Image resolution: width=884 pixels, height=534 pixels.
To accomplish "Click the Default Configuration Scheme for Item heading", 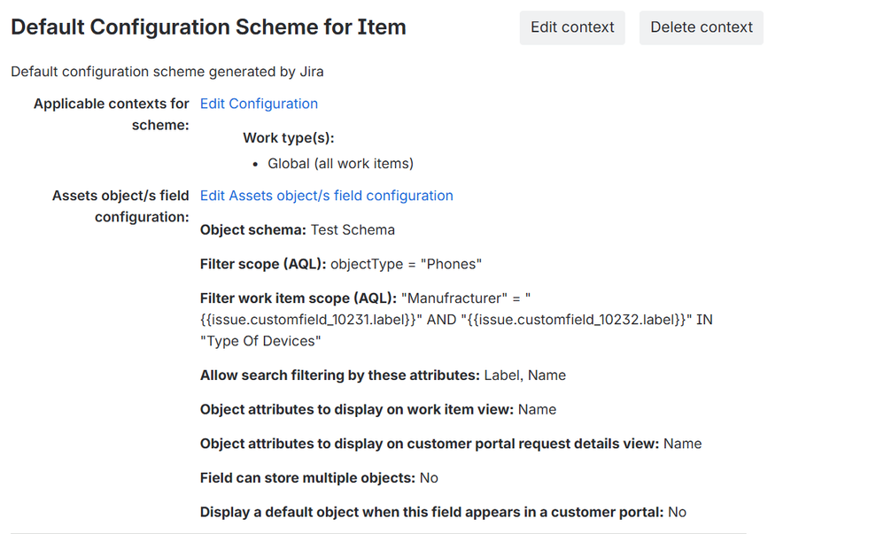I will (x=208, y=27).
